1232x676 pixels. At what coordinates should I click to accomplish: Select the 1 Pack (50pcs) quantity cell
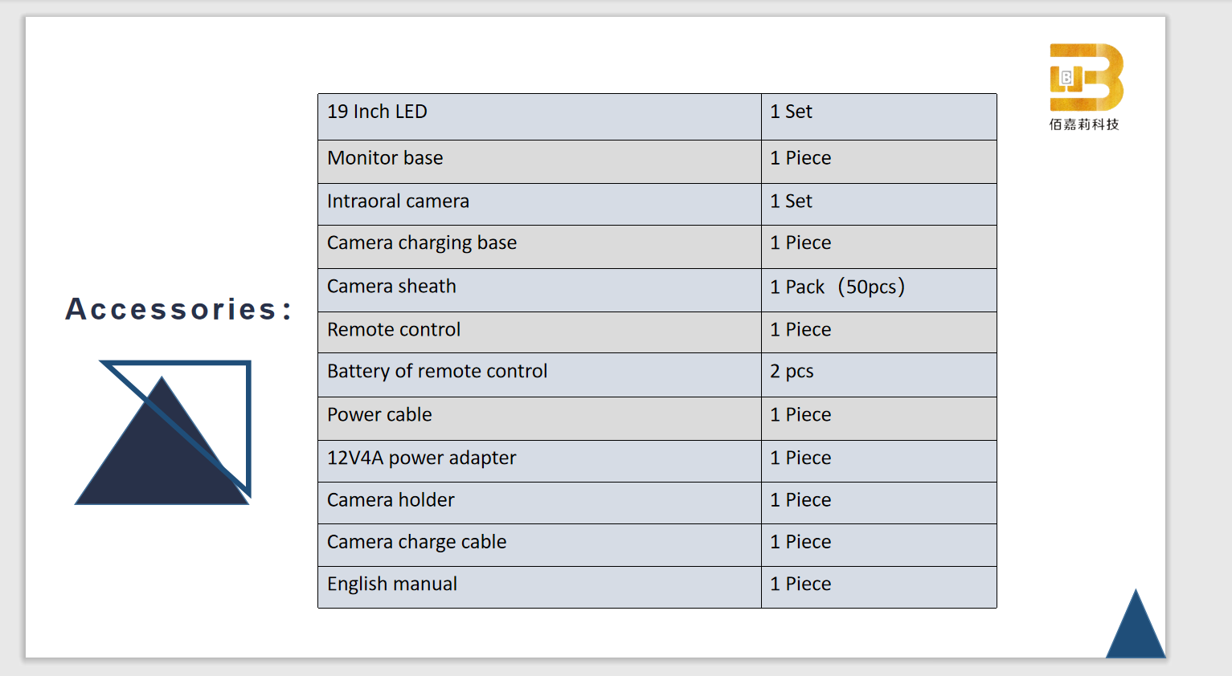[x=879, y=291]
